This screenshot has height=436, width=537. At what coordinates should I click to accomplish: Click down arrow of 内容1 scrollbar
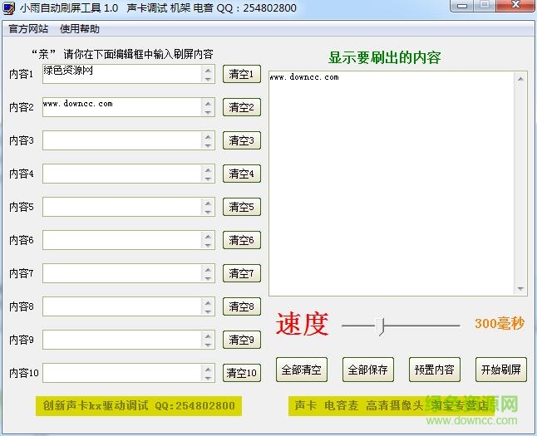(208, 79)
